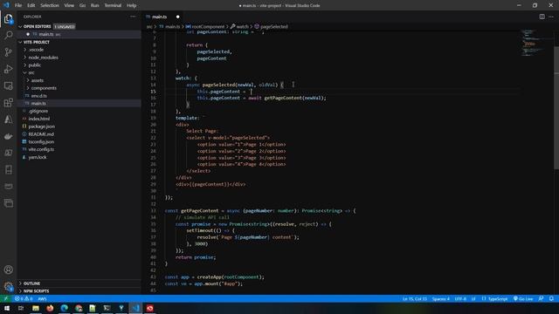Open the Edit menu

coord(31,5)
